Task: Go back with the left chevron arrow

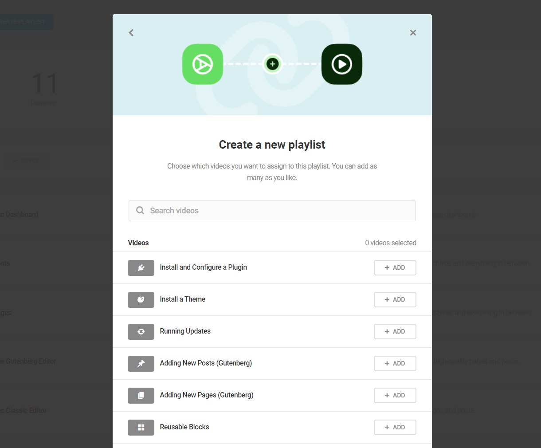Action: pyautogui.click(x=131, y=33)
